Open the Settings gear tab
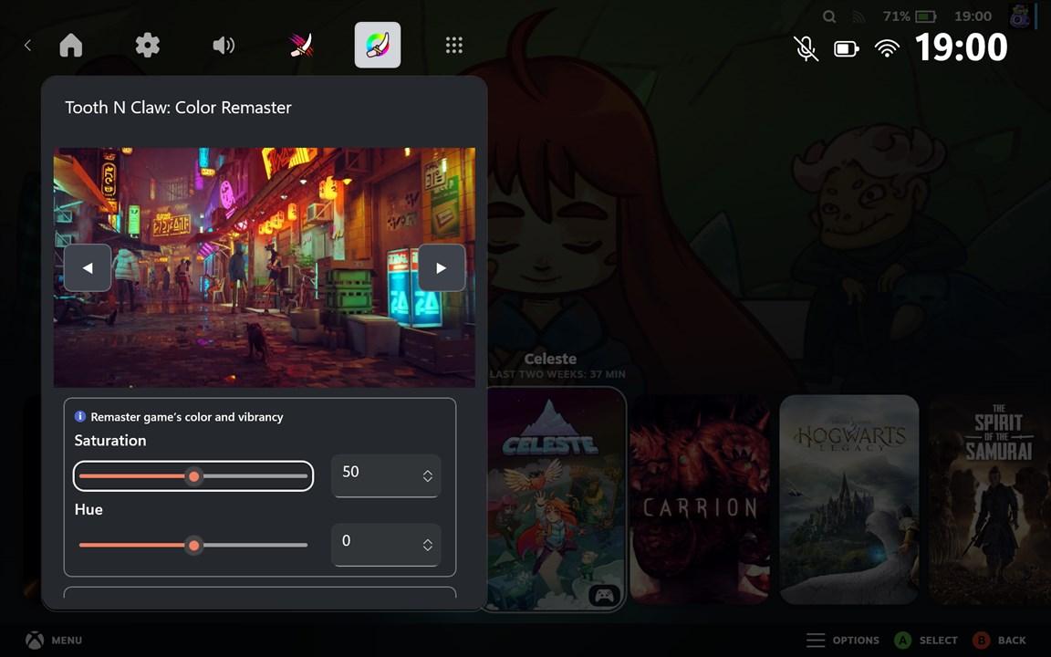1051x657 pixels. coord(148,45)
